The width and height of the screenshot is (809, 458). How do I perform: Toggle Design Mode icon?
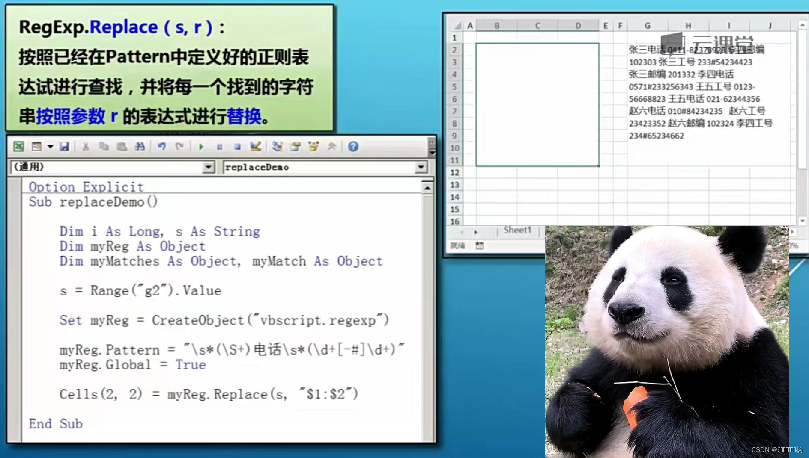click(x=256, y=147)
